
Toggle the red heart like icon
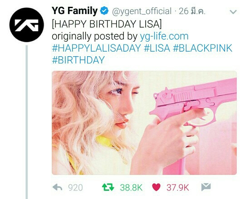tap(156, 187)
